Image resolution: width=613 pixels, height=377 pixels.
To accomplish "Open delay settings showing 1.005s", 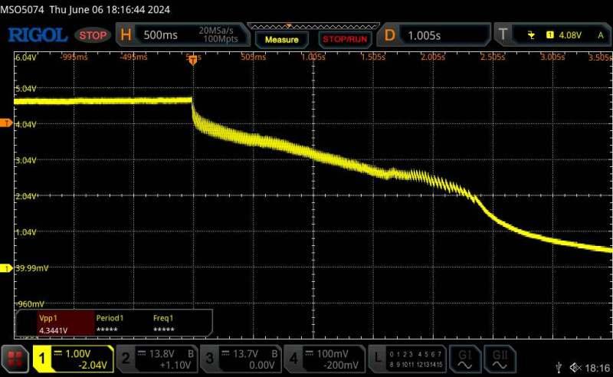I will (x=434, y=35).
